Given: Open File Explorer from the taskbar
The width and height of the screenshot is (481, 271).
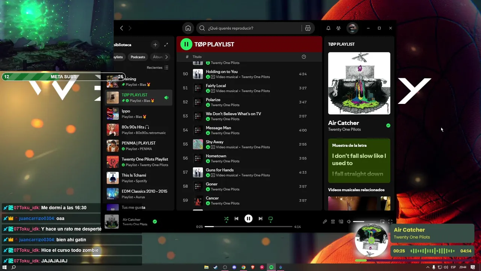Looking at the screenshot, I should (206, 267).
